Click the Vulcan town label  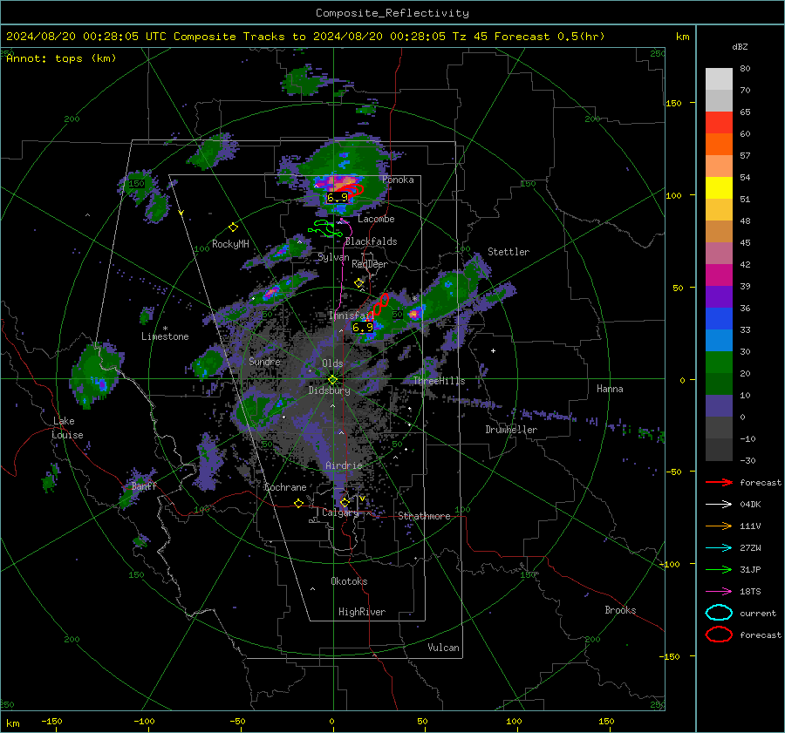[443, 648]
